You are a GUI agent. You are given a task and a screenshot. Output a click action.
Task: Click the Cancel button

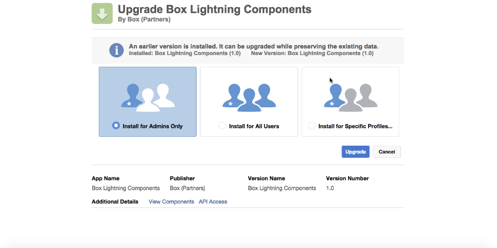click(386, 152)
